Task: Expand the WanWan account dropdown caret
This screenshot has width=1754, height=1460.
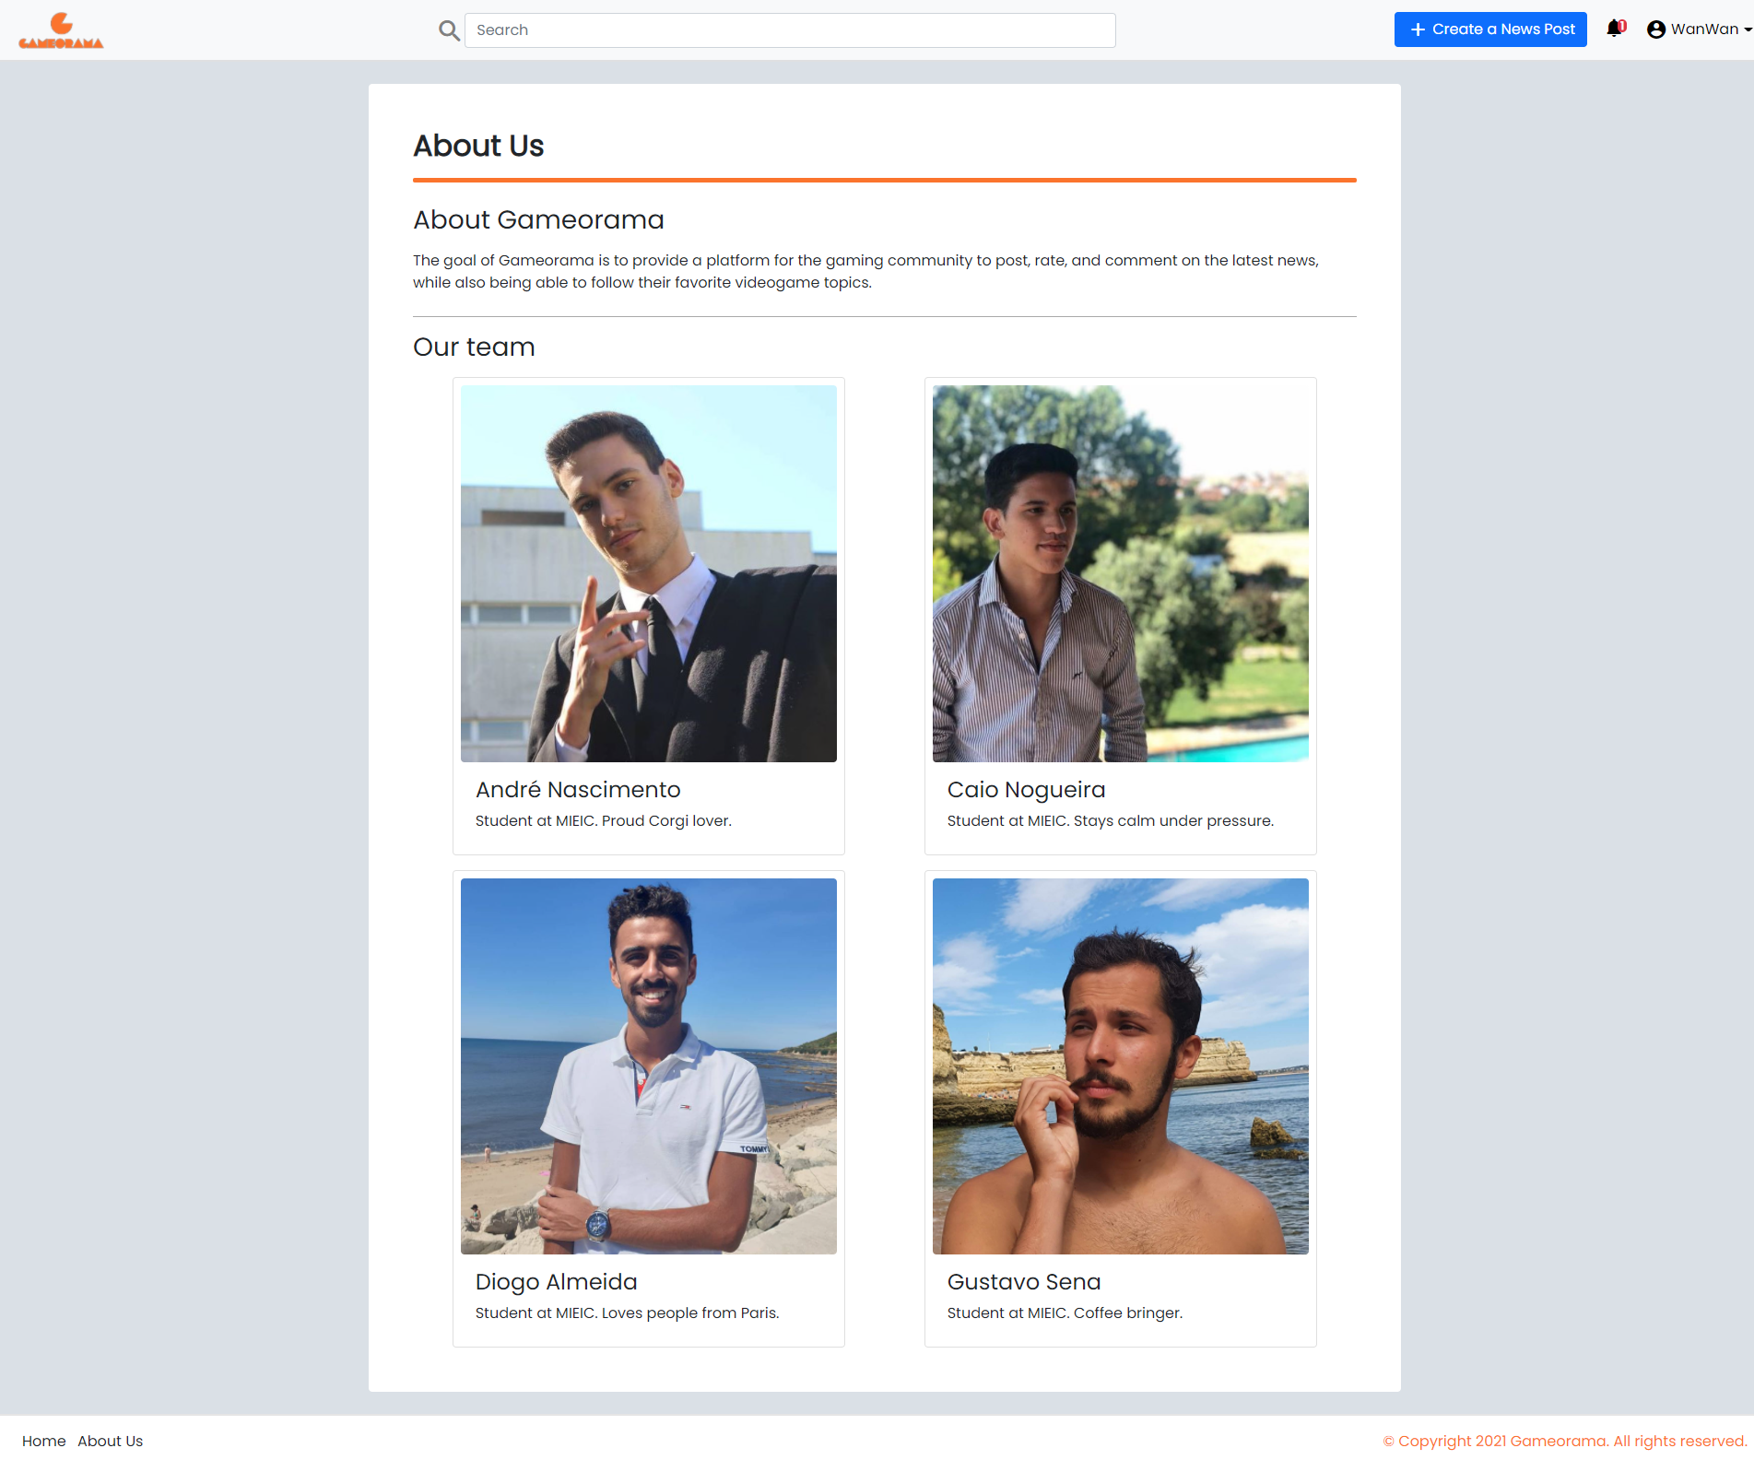Action: (1748, 29)
